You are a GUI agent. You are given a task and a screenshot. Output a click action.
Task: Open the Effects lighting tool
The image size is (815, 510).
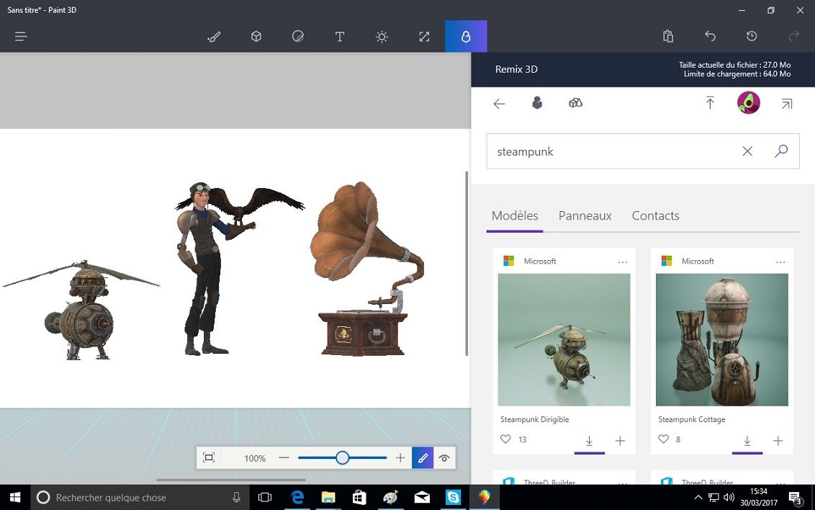(382, 37)
